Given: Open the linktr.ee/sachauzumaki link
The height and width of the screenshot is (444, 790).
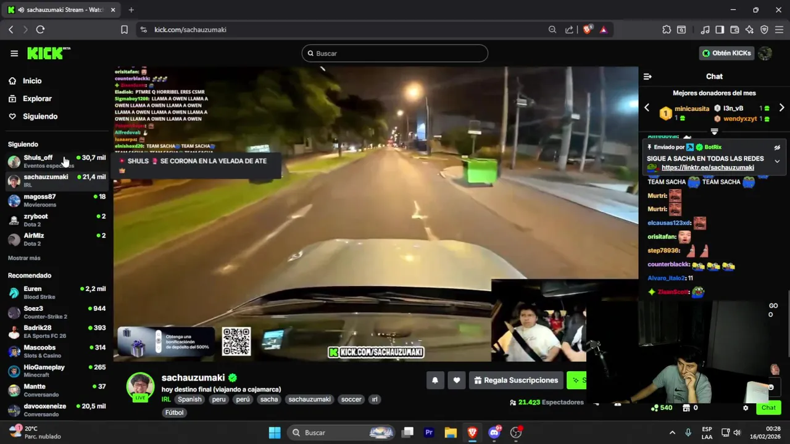Looking at the screenshot, I should pos(708,168).
